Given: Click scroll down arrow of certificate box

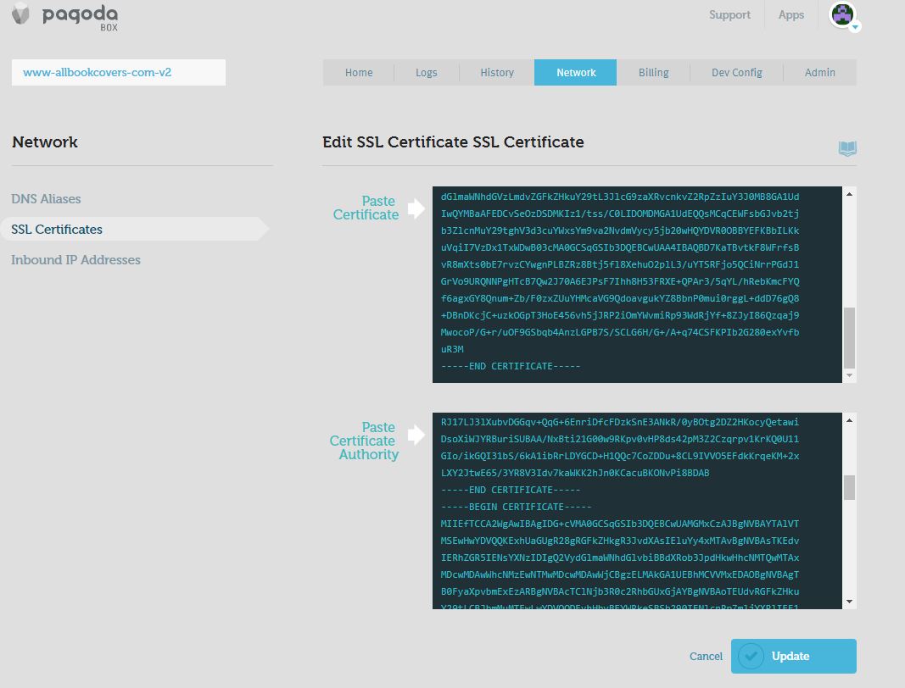Looking at the screenshot, I should (x=849, y=375).
